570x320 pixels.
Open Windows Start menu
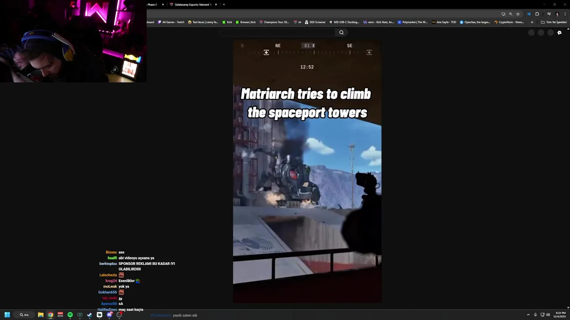7,315
